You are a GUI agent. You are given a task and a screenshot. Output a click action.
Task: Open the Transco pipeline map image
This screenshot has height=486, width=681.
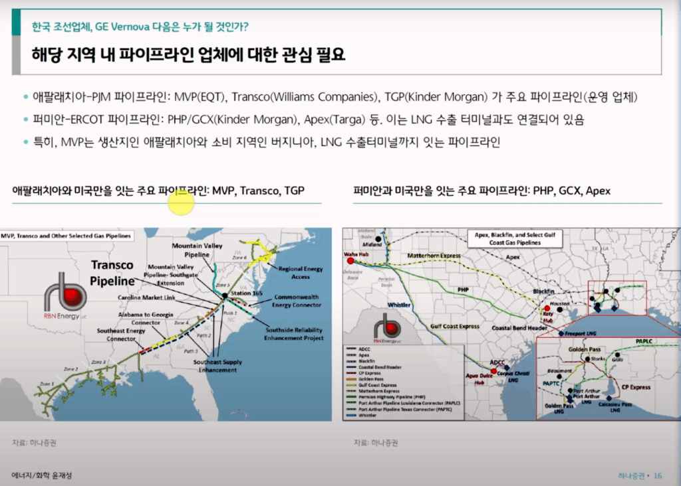[166, 324]
